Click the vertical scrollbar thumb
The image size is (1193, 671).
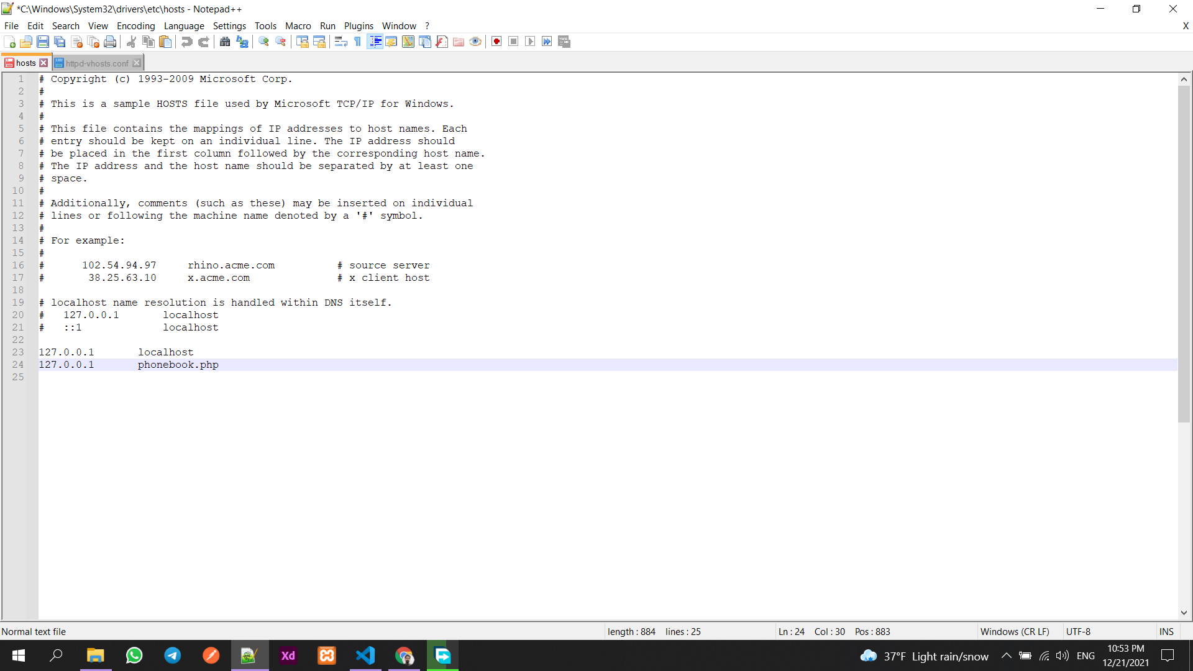point(1184,254)
